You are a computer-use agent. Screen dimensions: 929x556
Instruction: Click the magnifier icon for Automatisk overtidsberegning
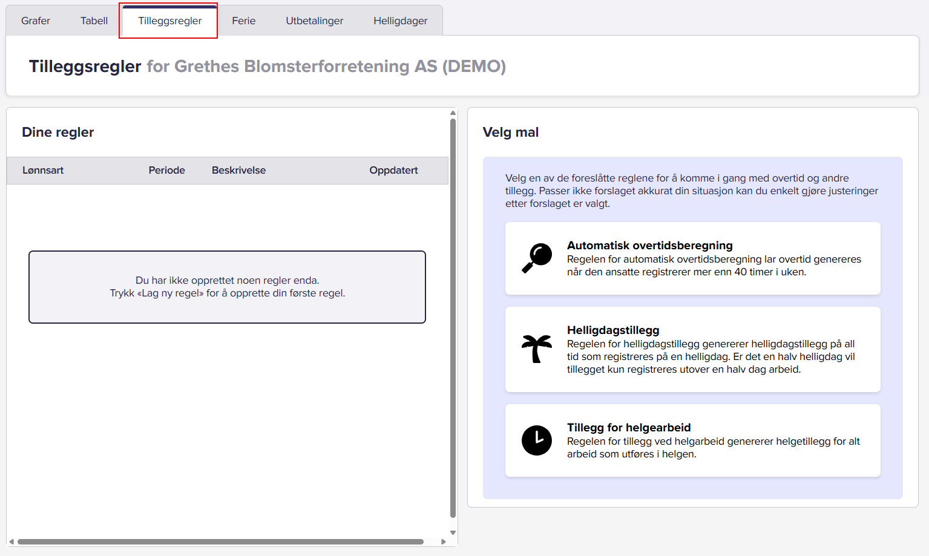[x=537, y=258]
